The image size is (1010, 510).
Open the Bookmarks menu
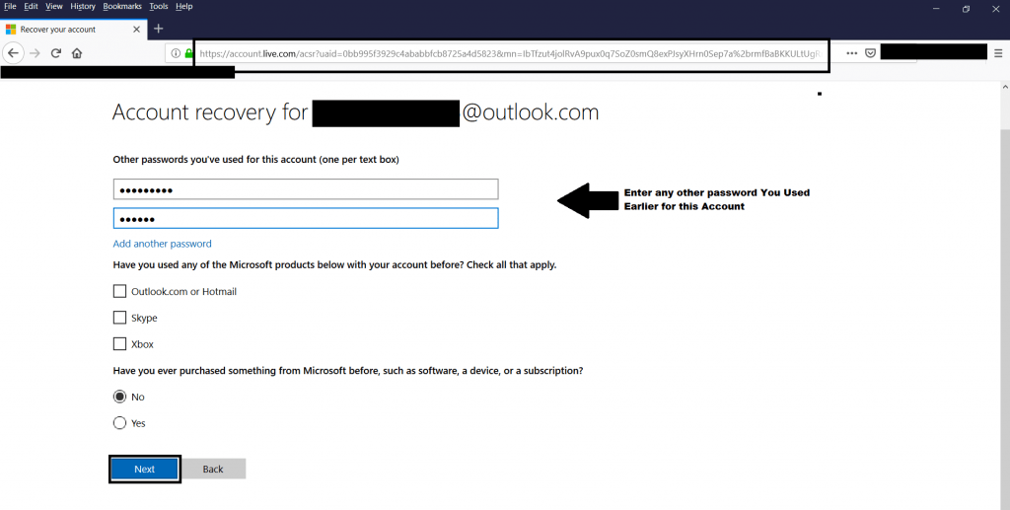[122, 7]
